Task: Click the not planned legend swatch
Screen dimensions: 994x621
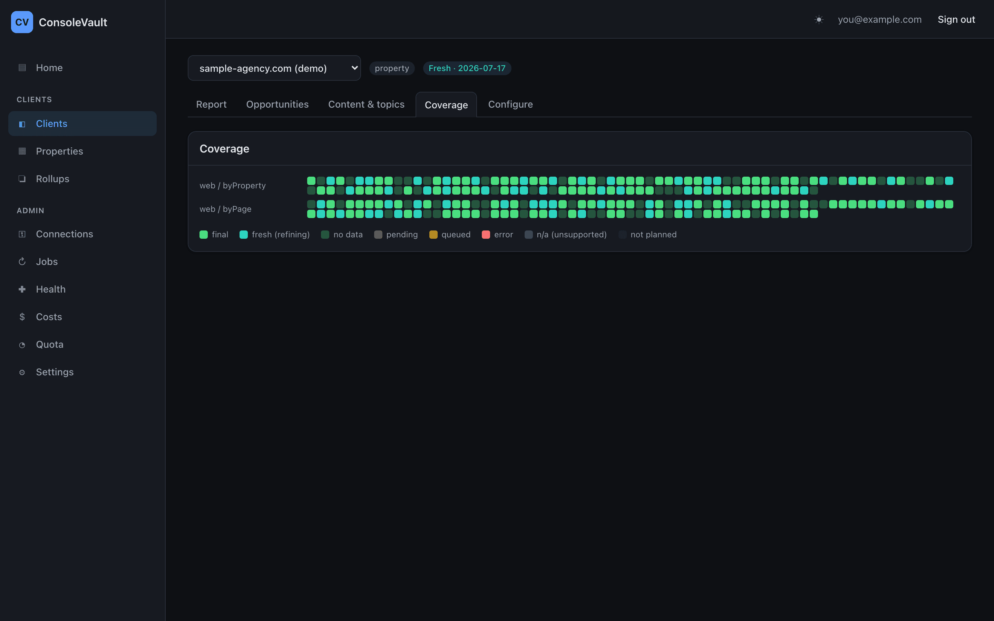Action: pyautogui.click(x=622, y=235)
